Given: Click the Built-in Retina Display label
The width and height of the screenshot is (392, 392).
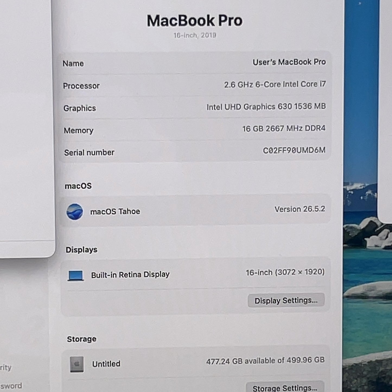Looking at the screenshot, I should [130, 275].
